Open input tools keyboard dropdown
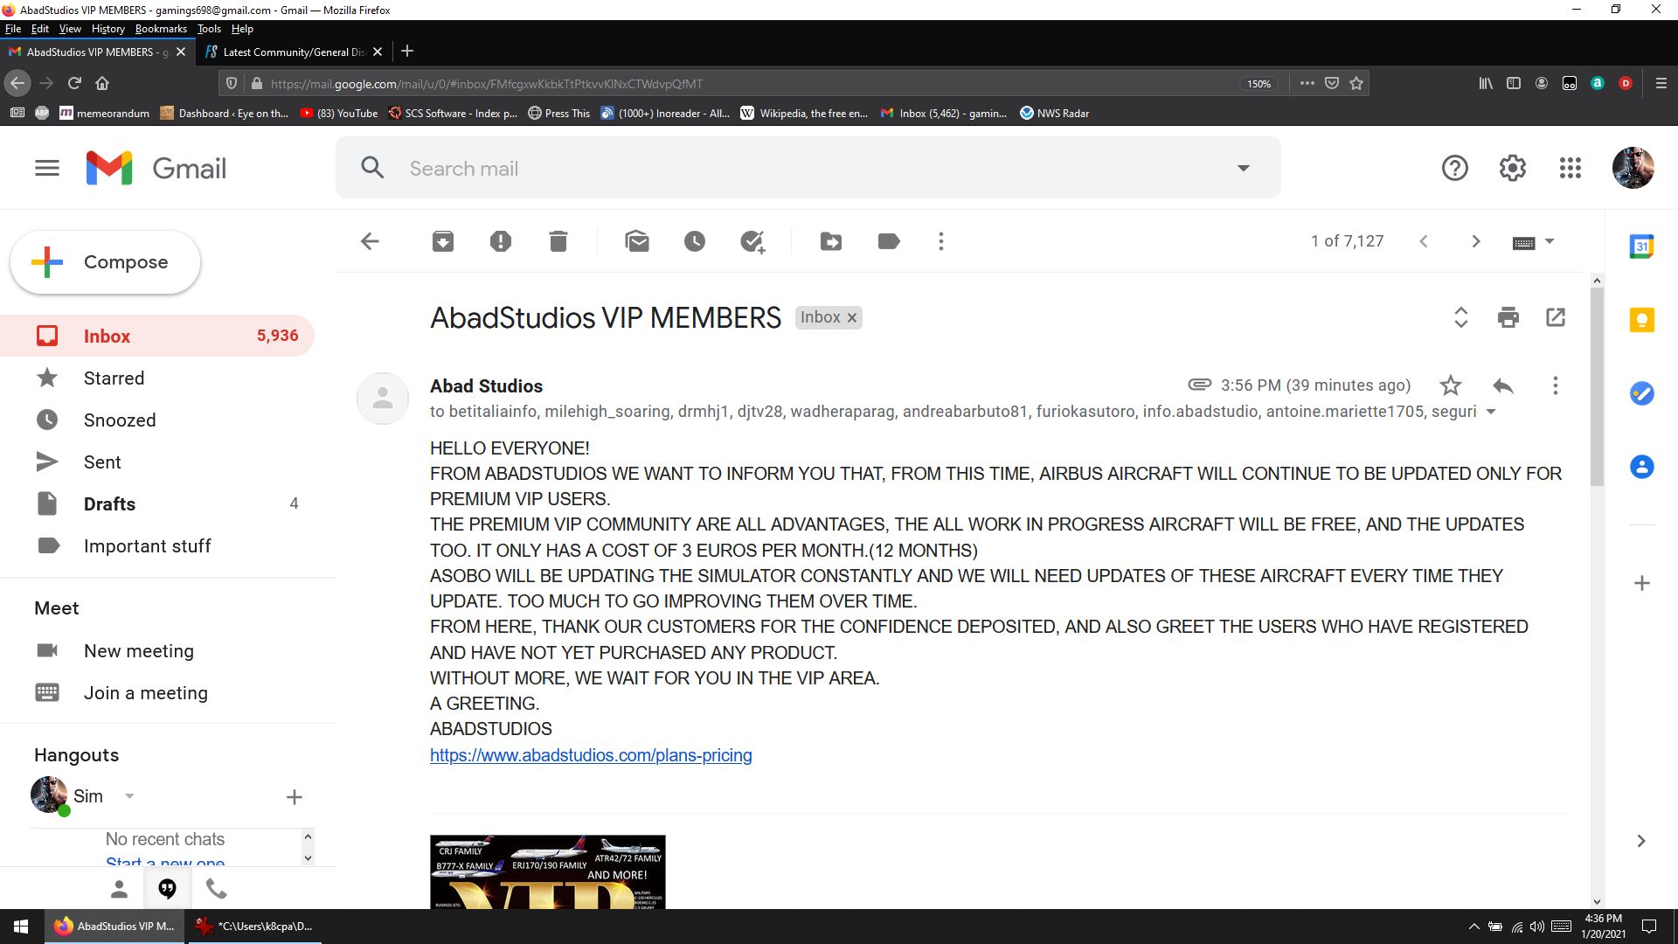The image size is (1678, 944). tap(1549, 241)
